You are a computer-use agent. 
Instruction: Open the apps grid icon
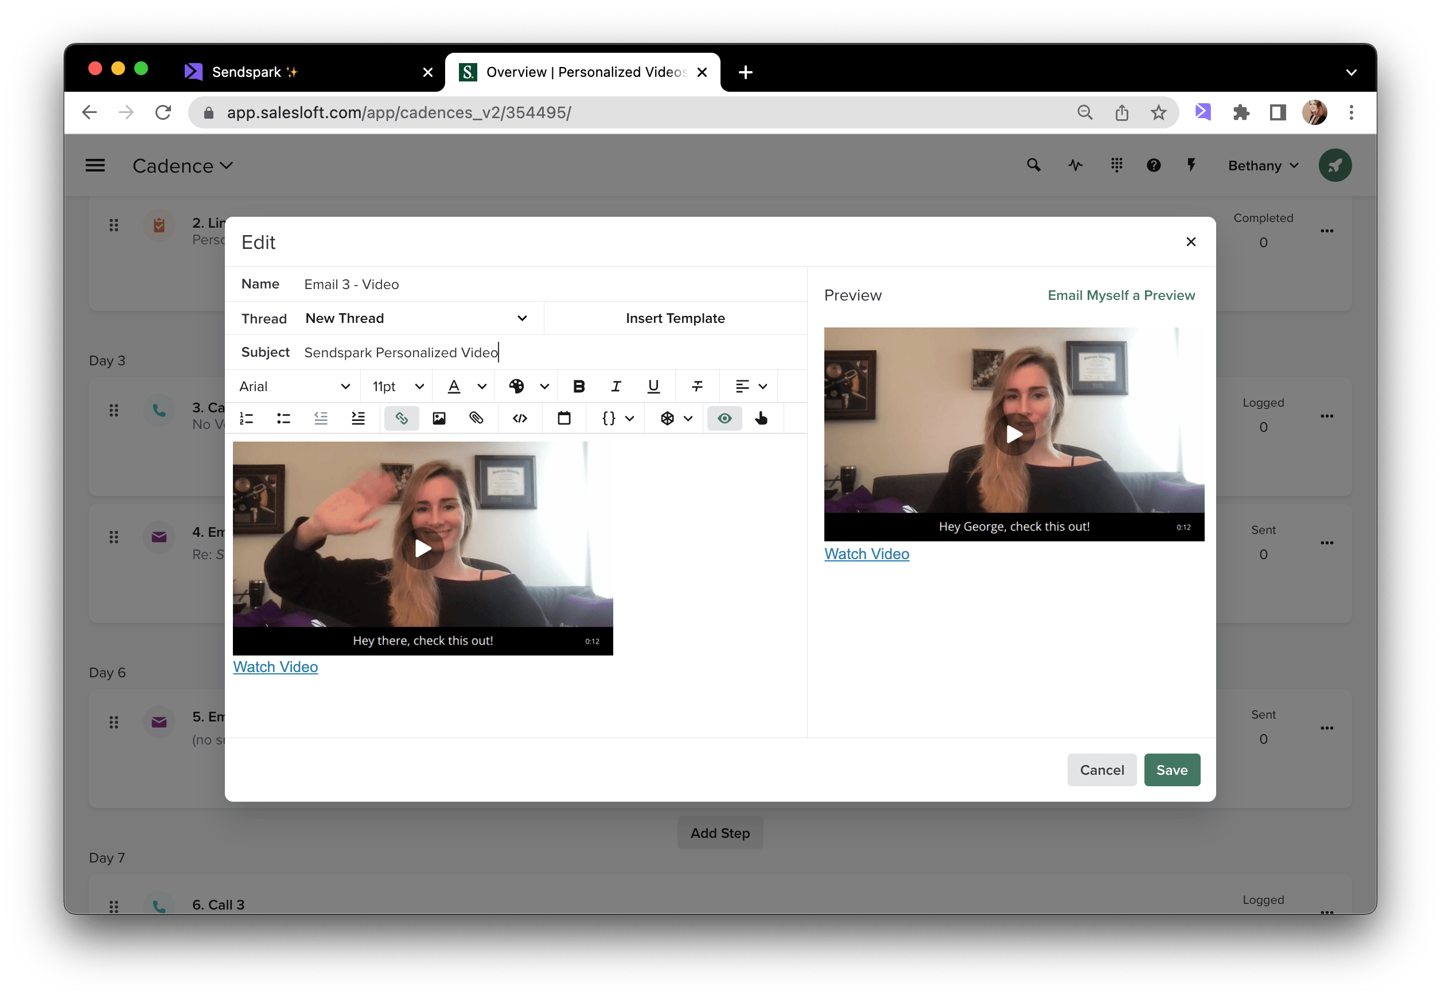tap(1116, 165)
